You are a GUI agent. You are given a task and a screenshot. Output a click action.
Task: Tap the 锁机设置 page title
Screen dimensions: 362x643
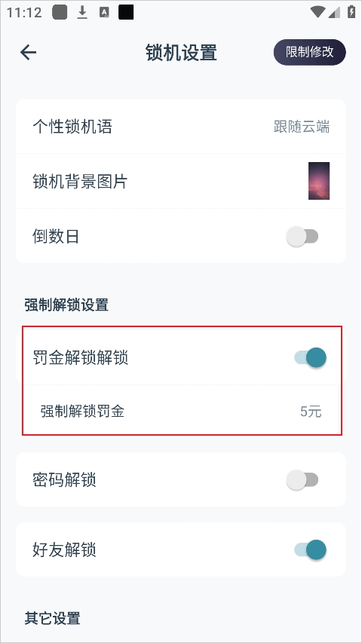coord(181,53)
